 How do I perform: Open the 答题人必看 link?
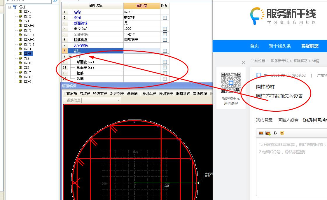click(x=288, y=120)
